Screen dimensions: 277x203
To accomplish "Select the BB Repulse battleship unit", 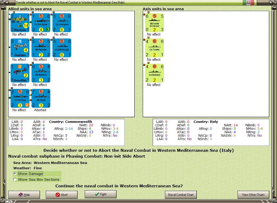I will 41,48.
